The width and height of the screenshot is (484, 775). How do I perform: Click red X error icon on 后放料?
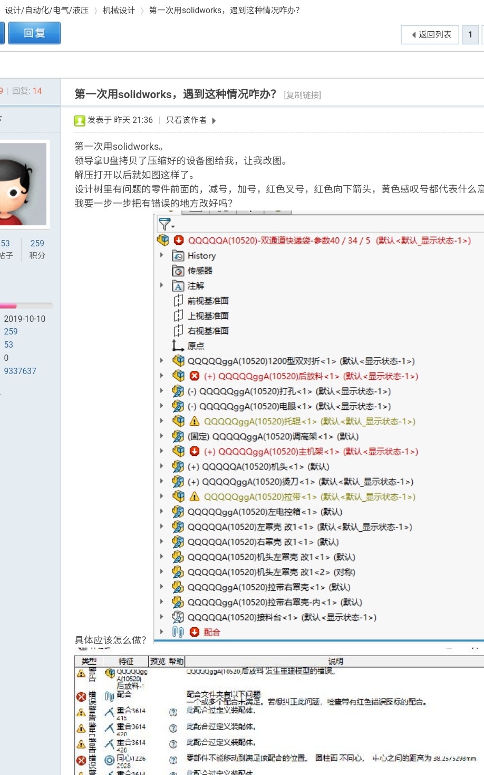pyautogui.click(x=195, y=376)
